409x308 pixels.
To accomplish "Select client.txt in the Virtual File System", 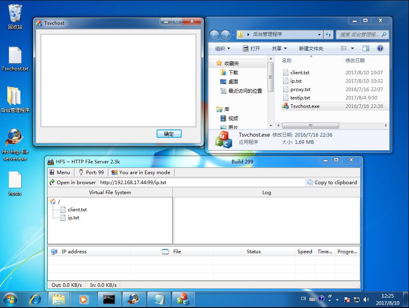I will tap(77, 210).
